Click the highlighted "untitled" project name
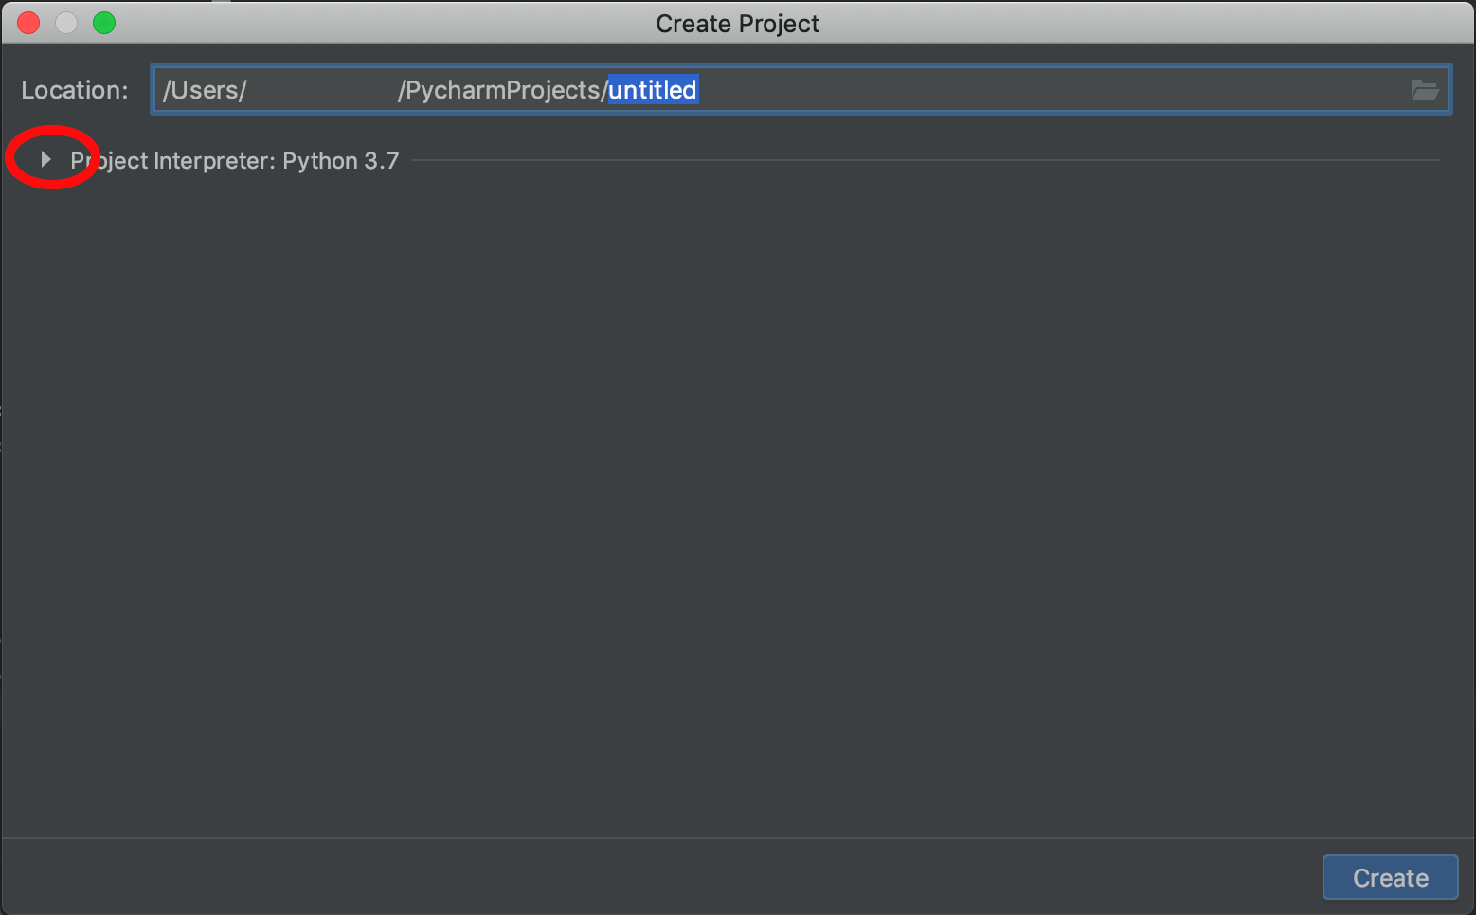Image resolution: width=1476 pixels, height=915 pixels. [652, 90]
